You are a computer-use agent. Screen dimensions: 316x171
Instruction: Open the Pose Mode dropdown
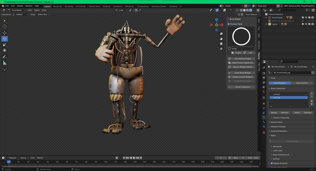coord(17,10)
